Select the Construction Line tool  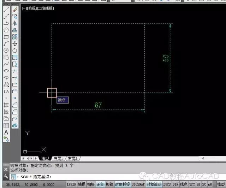[x=6, y=16]
